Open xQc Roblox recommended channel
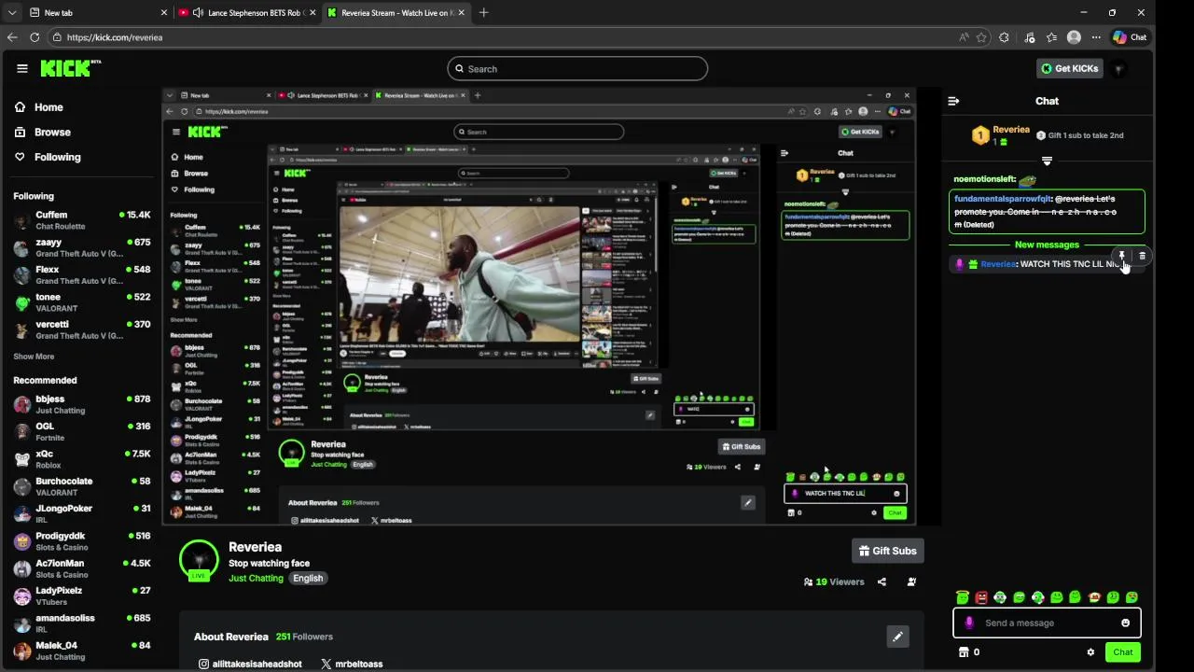 pos(82,459)
